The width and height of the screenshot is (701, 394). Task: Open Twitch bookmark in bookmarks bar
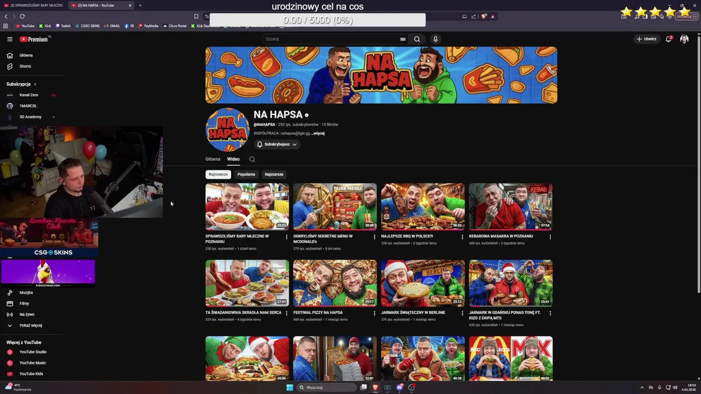click(62, 26)
